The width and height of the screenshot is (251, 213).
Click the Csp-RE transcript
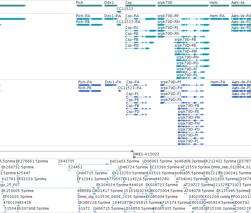[132, 34]
